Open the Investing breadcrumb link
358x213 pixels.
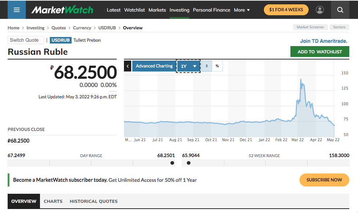[x=35, y=28]
